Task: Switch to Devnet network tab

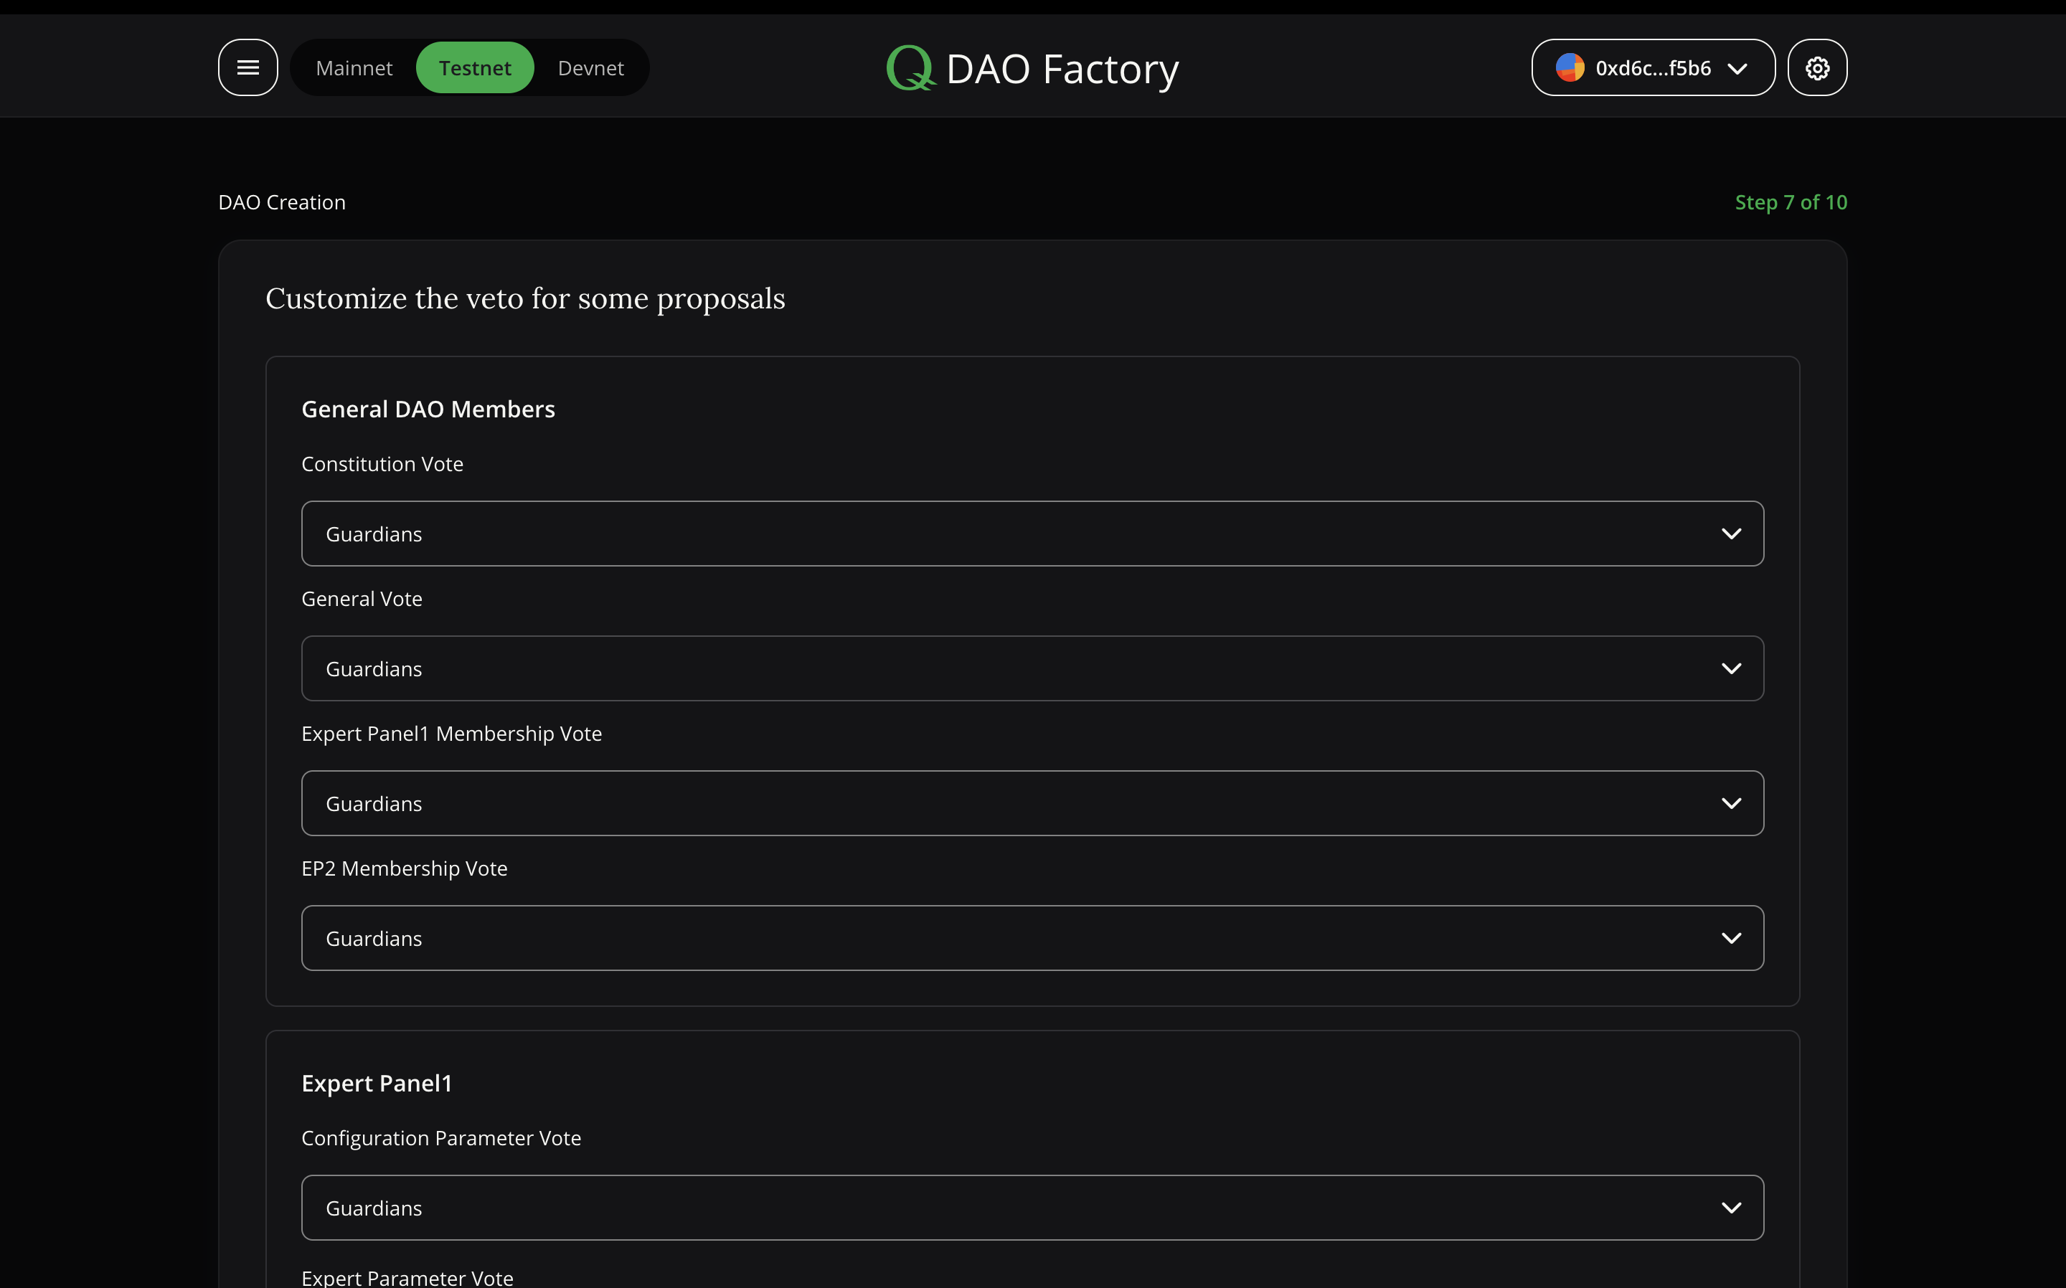Action: pos(590,67)
